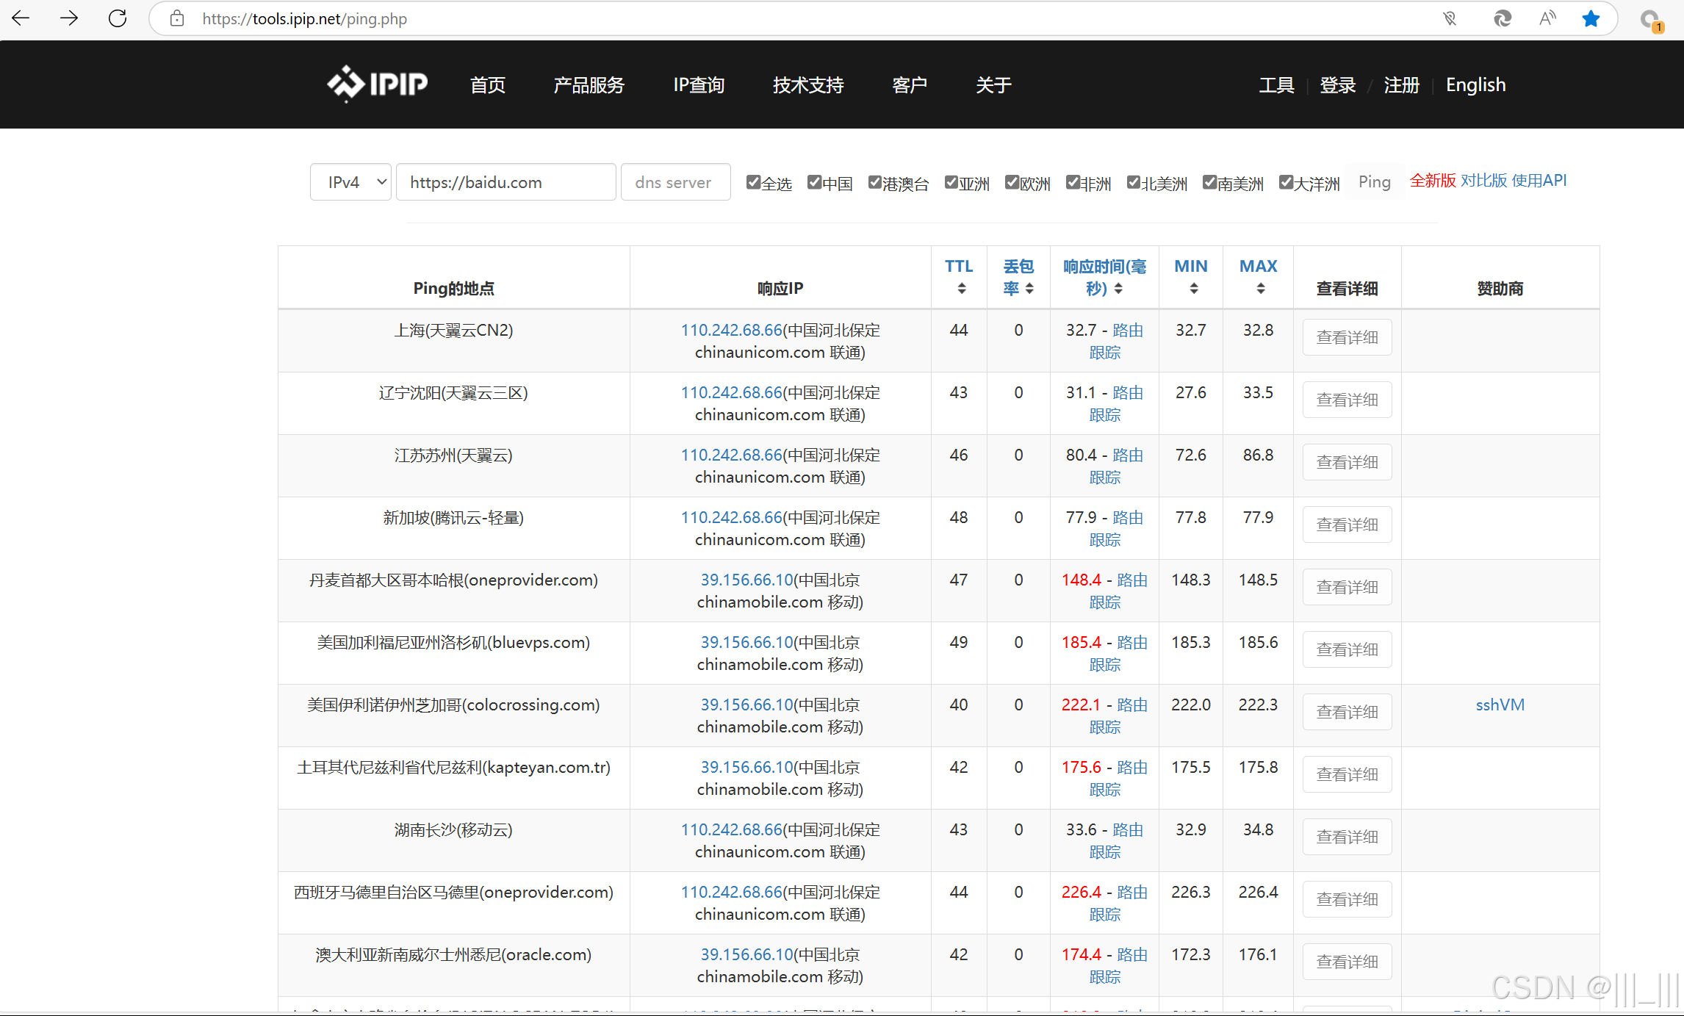
Task: Toggle the 中国 region checkbox
Action: point(814,182)
